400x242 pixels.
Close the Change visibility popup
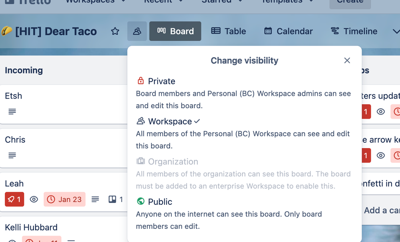(347, 60)
